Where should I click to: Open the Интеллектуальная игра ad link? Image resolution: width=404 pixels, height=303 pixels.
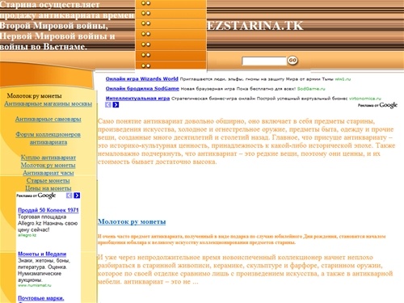[137, 99]
